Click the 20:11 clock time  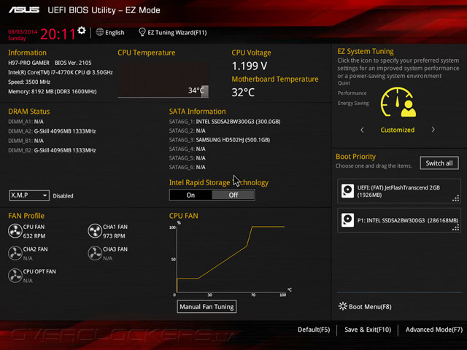coord(58,34)
